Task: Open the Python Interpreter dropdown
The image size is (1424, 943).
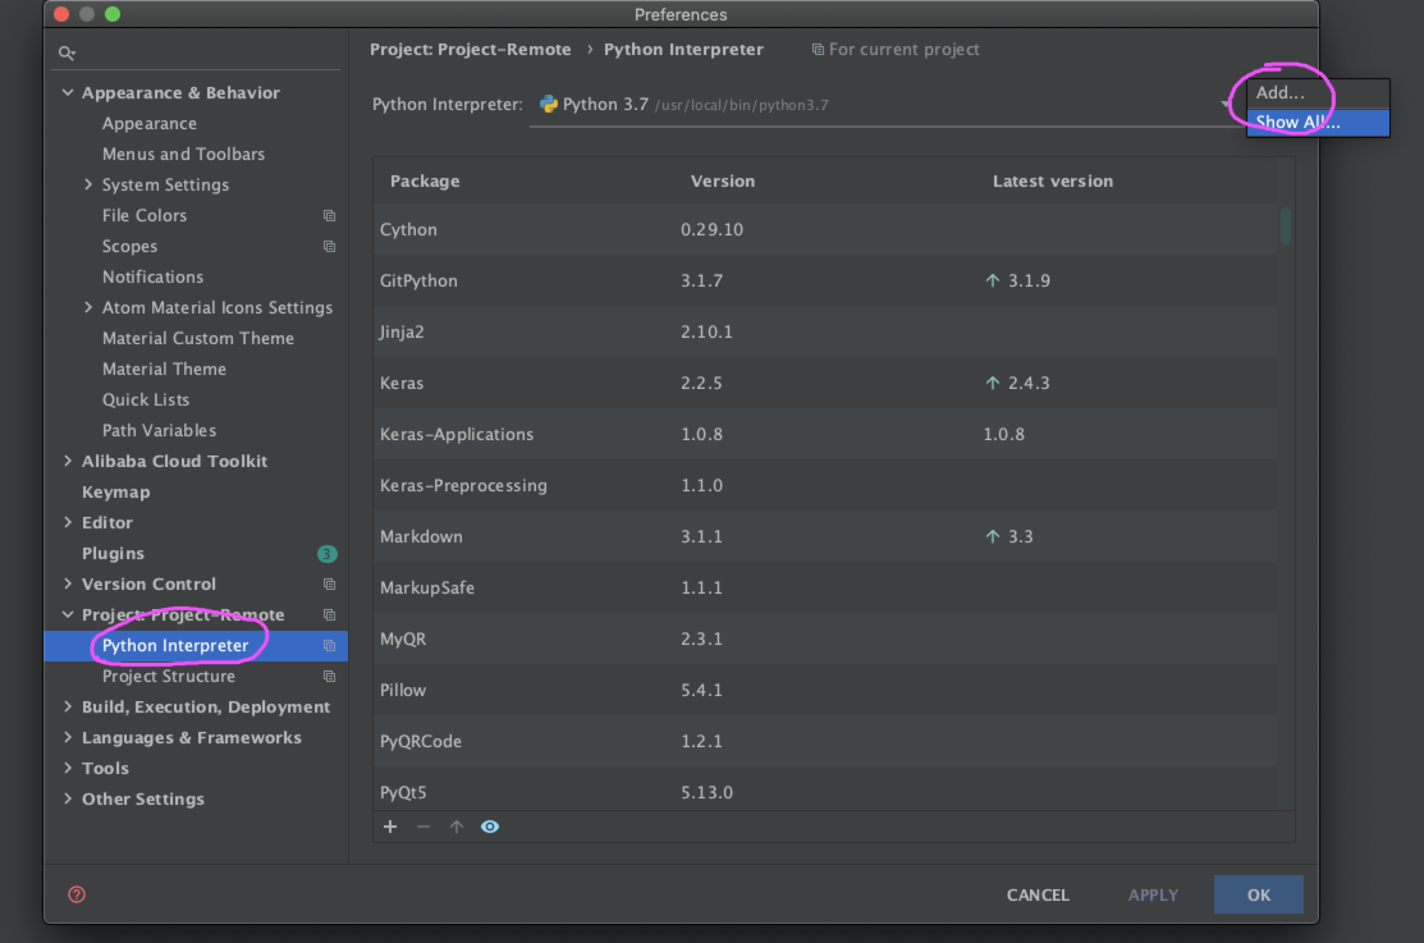Action: [x=1224, y=104]
